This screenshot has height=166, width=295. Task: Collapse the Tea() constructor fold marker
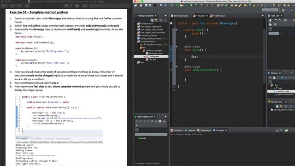[177, 30]
